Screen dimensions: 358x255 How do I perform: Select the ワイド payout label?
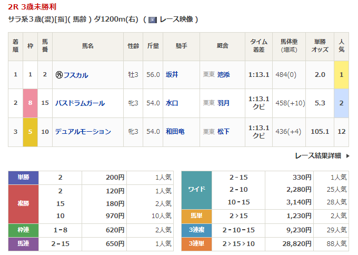(196, 190)
